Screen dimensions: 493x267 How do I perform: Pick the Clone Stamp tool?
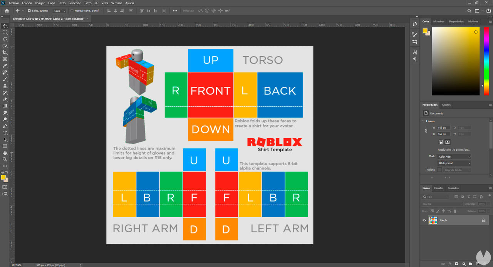(5, 86)
